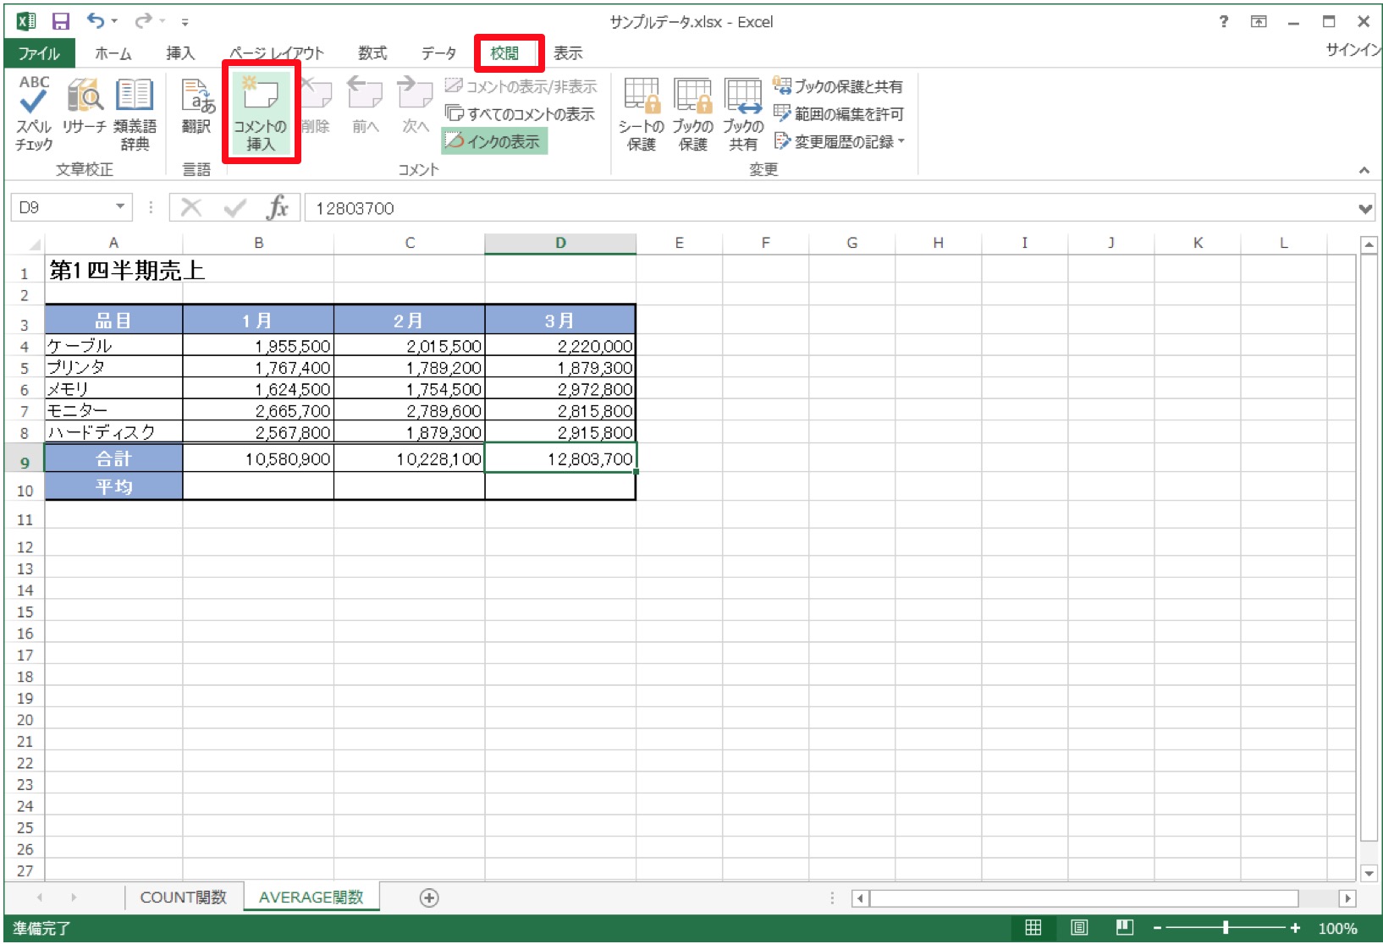Open Excel Help question mark
The width and height of the screenshot is (1383, 944).
(1223, 22)
